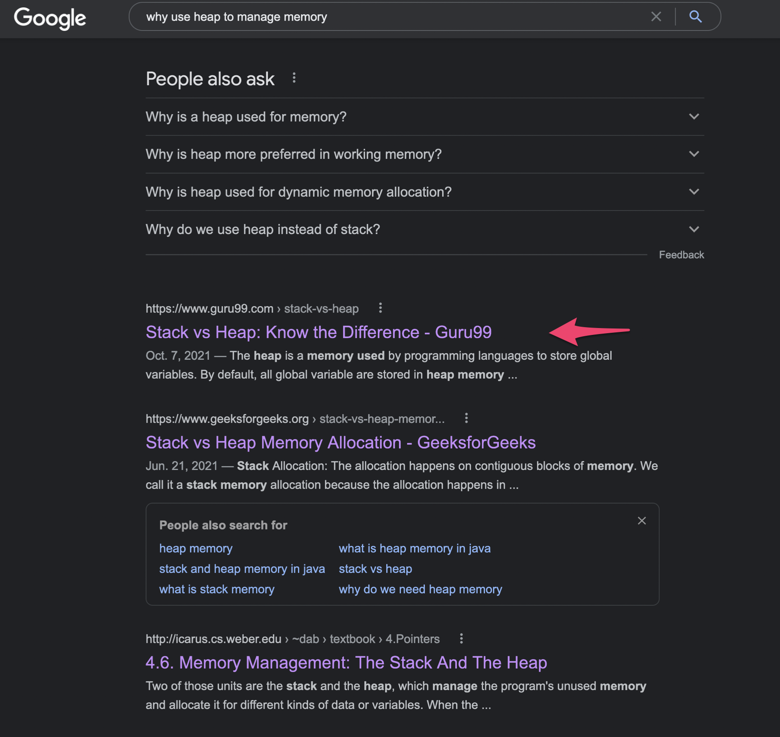Viewport: 780px width, 737px height.
Task: Open People also ask three-dot menu
Action: tap(294, 78)
